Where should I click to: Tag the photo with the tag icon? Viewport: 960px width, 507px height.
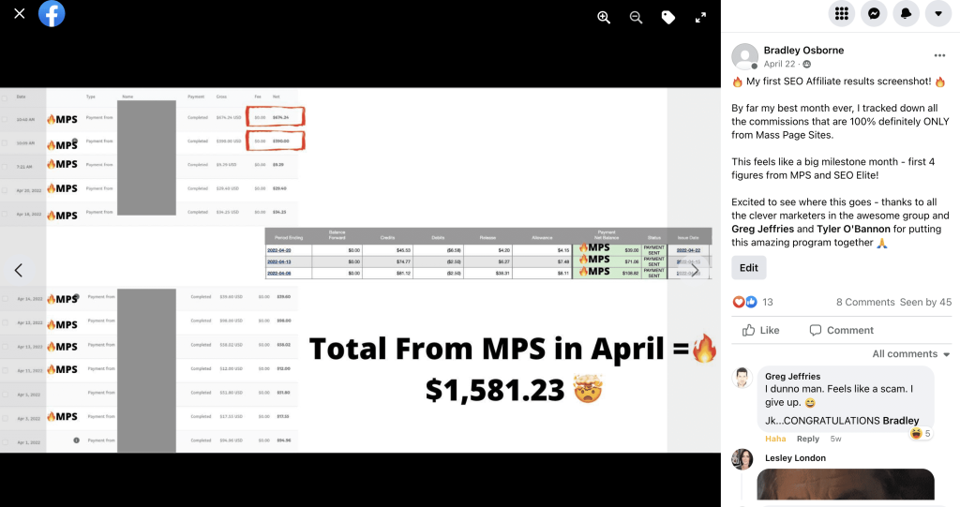(667, 18)
